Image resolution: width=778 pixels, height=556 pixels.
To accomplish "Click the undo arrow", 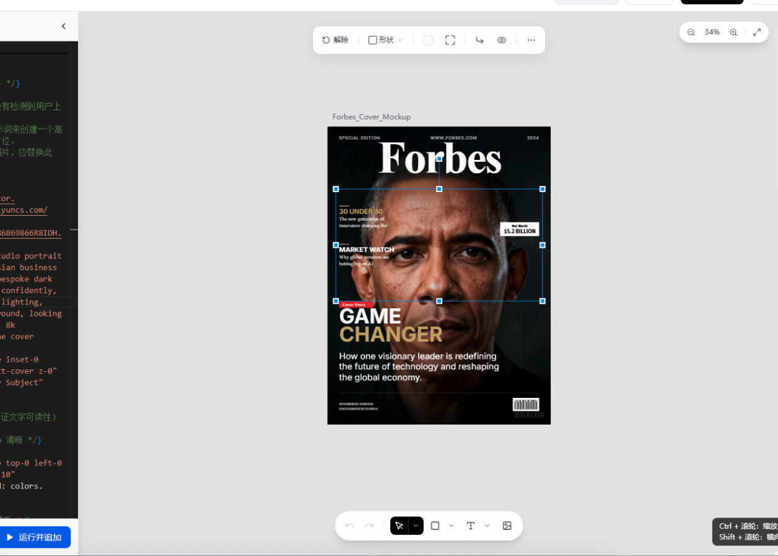I will [349, 526].
